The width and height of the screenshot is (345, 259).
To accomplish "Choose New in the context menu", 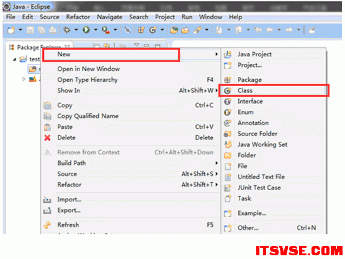I will click(131, 55).
